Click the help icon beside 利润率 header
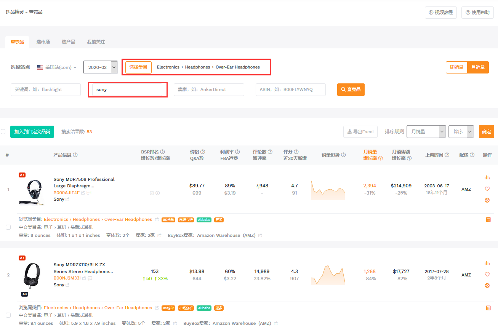498x329 pixels. (x=237, y=152)
